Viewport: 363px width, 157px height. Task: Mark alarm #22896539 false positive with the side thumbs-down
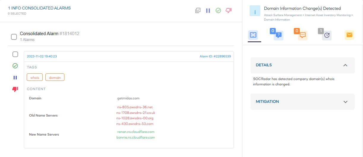[x=15, y=89]
